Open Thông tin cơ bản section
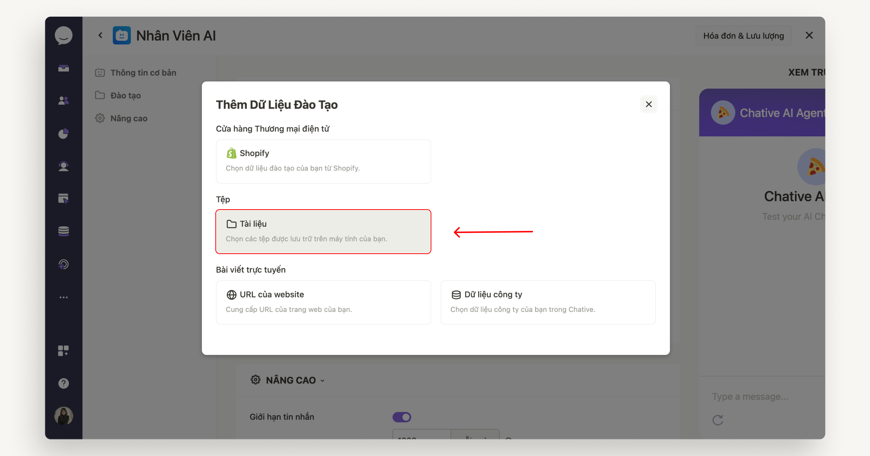Image resolution: width=870 pixels, height=456 pixels. click(136, 73)
